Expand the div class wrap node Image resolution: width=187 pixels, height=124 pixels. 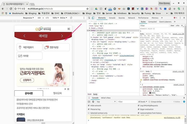(x=91, y=49)
